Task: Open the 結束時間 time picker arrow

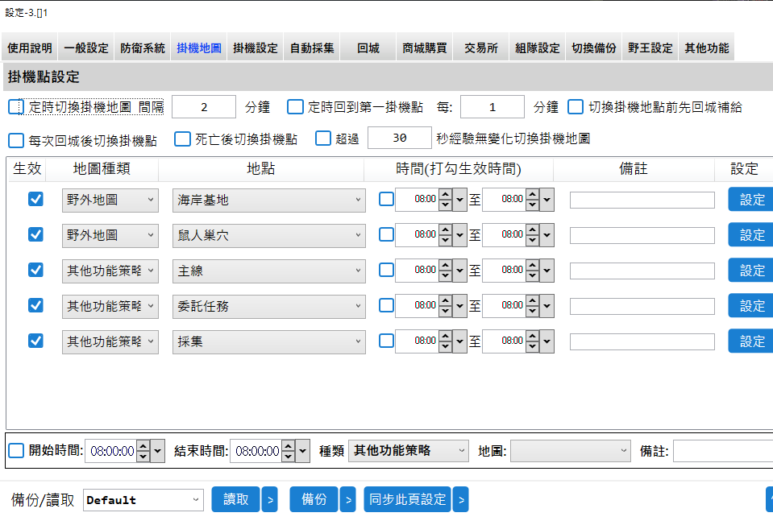Action: 303,451
